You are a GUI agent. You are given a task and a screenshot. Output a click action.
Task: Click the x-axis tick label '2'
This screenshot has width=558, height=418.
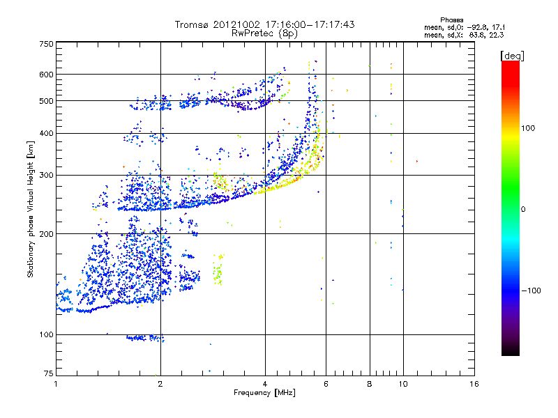click(160, 384)
